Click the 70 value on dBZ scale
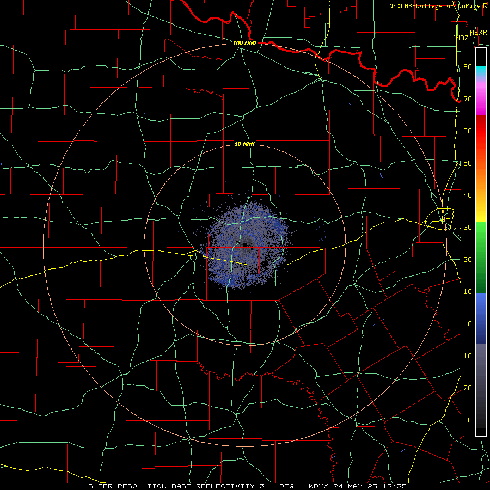 click(x=468, y=99)
